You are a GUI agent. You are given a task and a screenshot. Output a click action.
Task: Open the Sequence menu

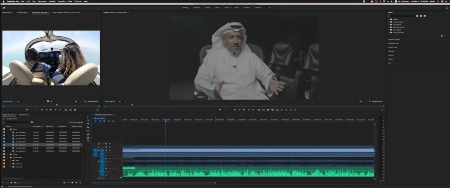[x=42, y=2]
